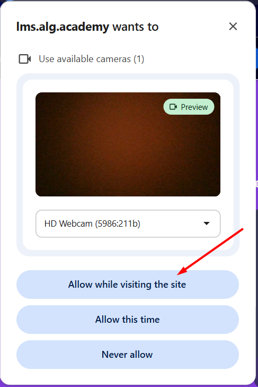
Task: Click the green Preview badge
Action: (x=189, y=107)
